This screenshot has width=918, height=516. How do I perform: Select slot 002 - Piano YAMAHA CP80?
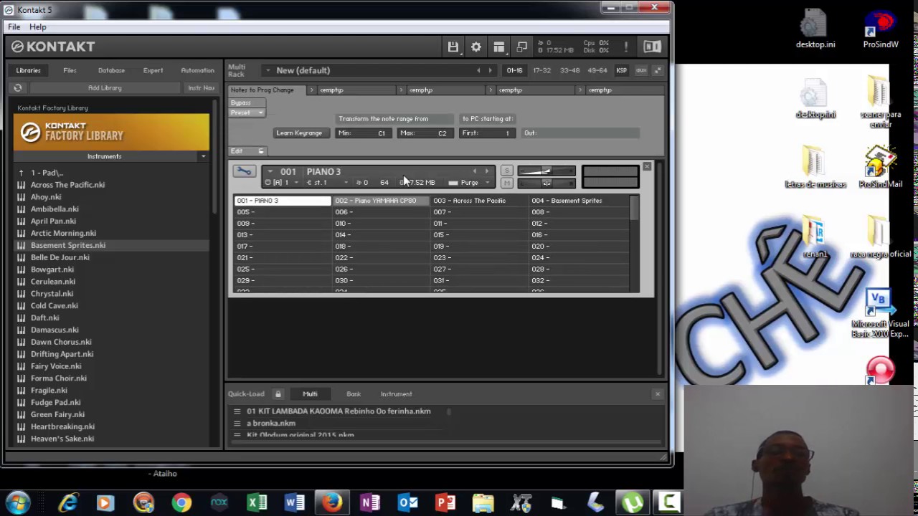380,201
